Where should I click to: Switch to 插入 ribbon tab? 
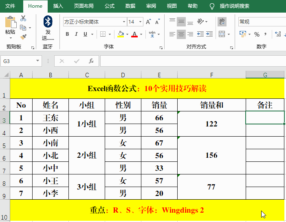[x=58, y=6]
